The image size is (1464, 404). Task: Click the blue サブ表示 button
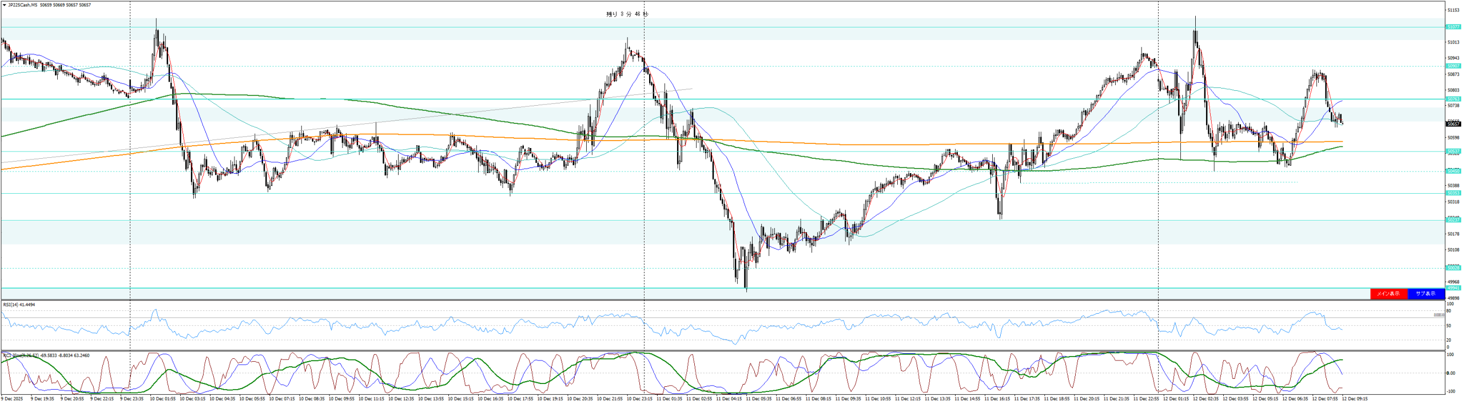1426,294
